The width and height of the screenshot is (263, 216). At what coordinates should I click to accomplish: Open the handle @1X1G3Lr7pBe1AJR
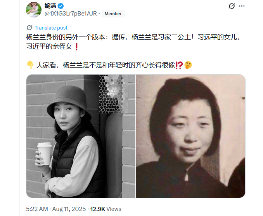click(71, 14)
